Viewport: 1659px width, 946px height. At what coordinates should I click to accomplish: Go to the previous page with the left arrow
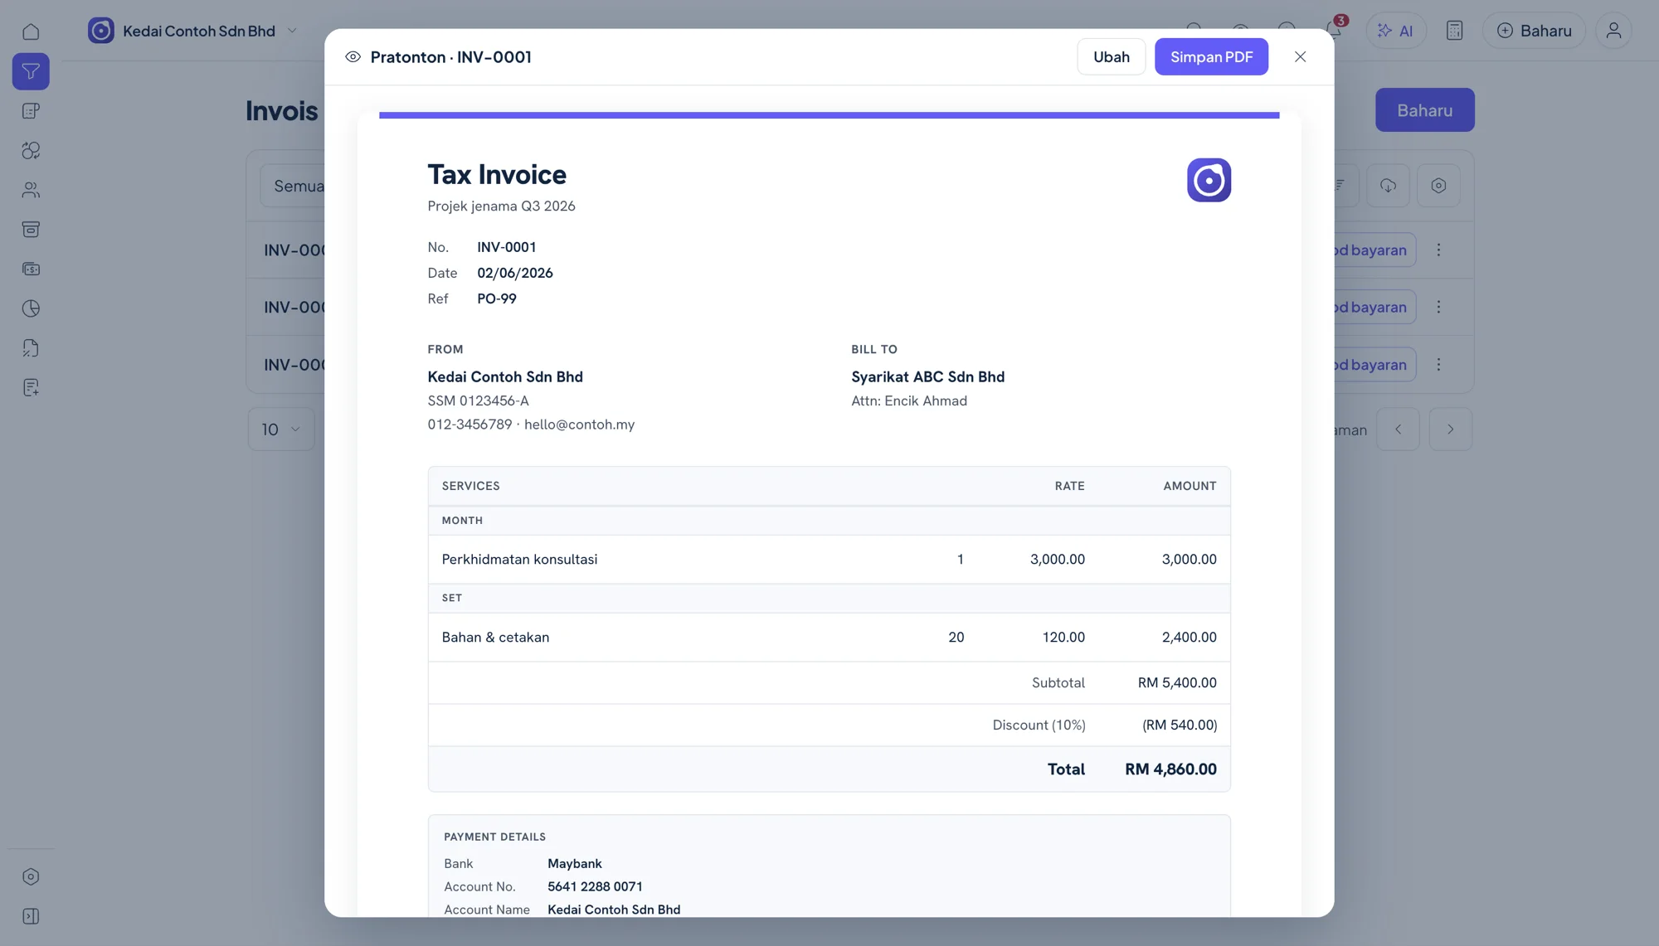click(x=1398, y=429)
